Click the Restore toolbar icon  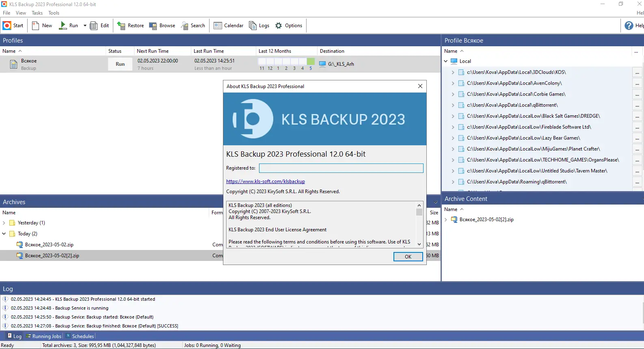[121, 26]
